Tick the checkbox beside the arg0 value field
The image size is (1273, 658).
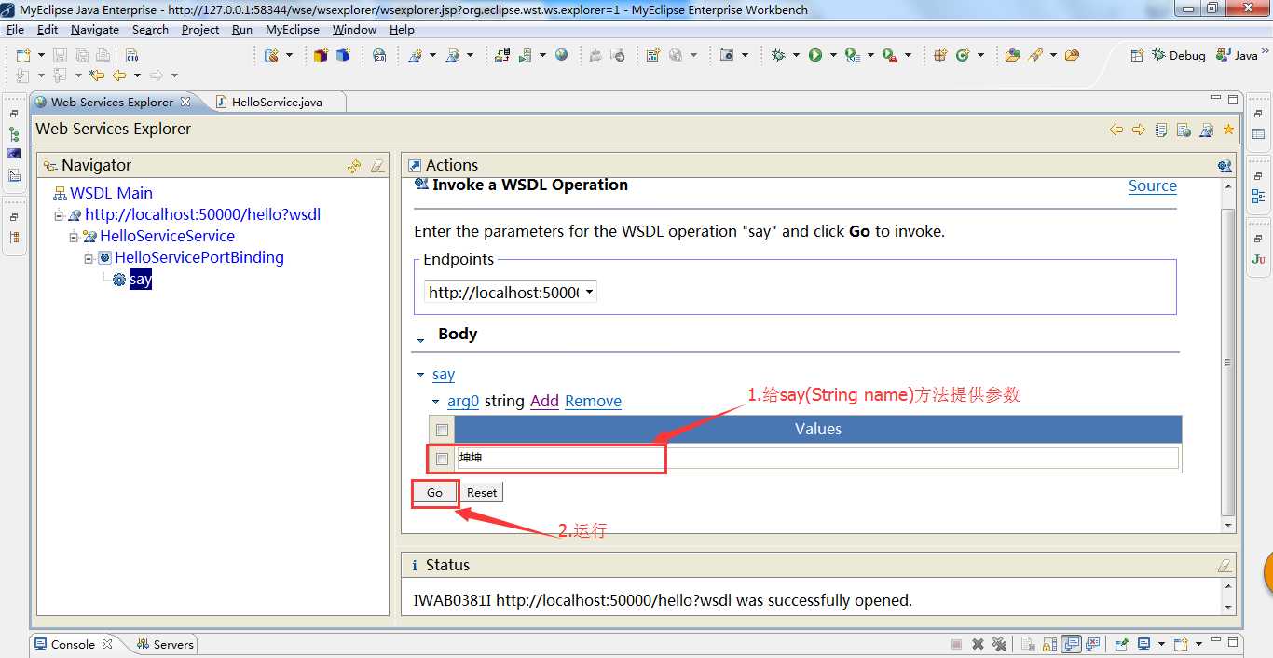coord(442,459)
